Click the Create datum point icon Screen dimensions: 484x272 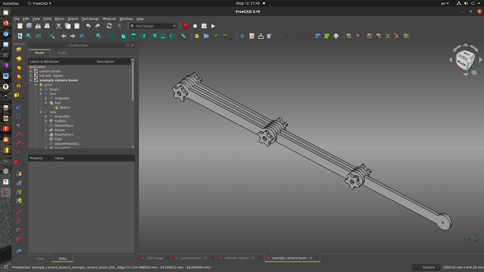pos(281,36)
